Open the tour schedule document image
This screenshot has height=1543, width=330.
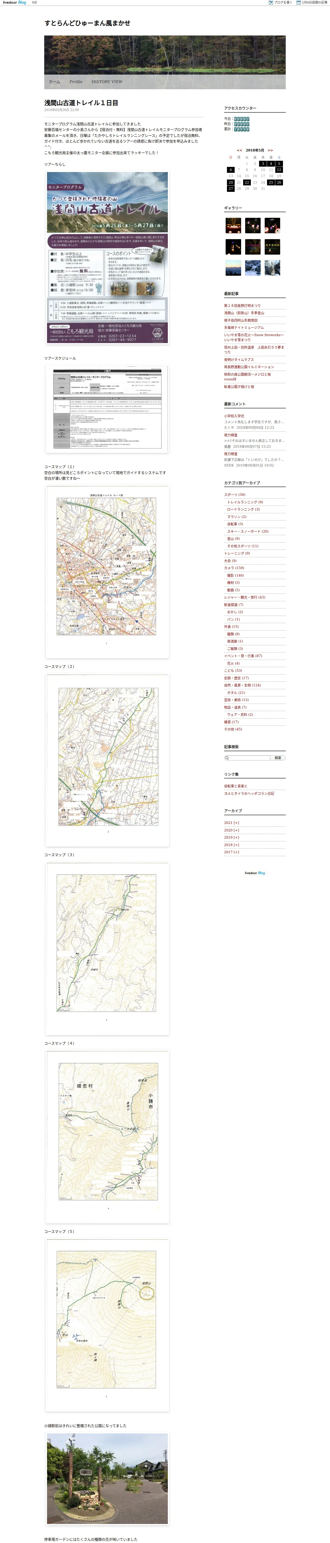click(x=107, y=409)
